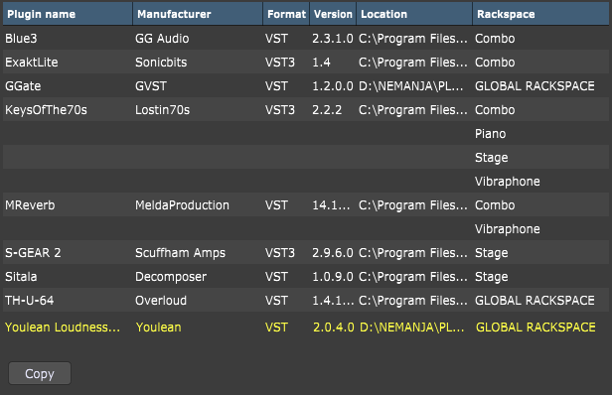Click the Stage rackspace under KeysOfThe70s
Screen dimensions: 612x395
pyautogui.click(x=492, y=158)
